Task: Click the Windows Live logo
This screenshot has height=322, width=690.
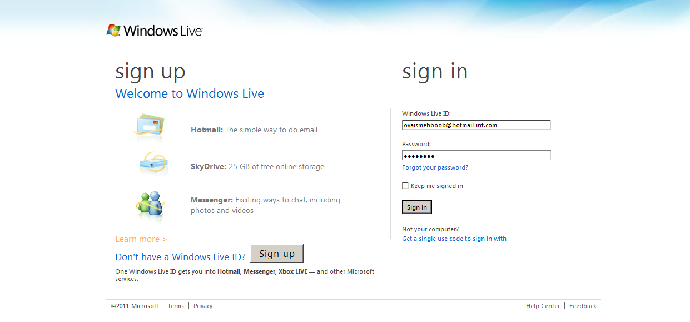Action: (155, 31)
